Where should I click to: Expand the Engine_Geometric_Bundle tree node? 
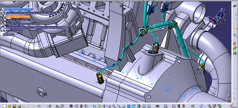point(2,13)
